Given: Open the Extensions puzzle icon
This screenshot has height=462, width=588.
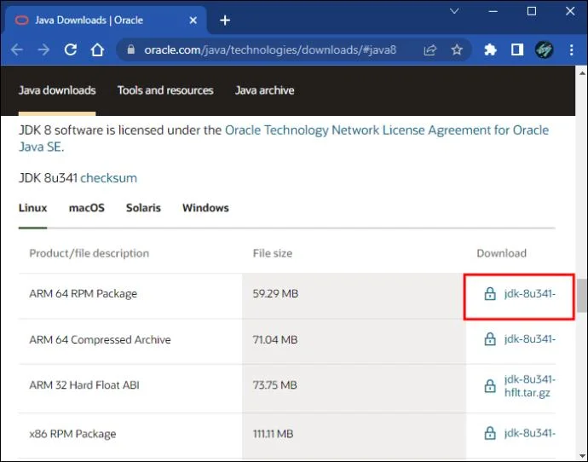Looking at the screenshot, I should point(490,49).
